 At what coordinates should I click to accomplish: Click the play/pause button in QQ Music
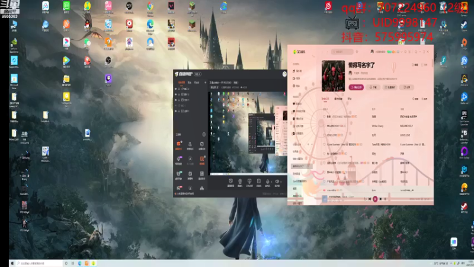click(x=375, y=199)
